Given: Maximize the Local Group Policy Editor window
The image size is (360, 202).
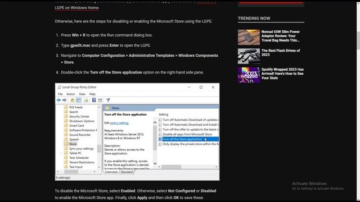Looking at the screenshot, I should [x=201, y=87].
